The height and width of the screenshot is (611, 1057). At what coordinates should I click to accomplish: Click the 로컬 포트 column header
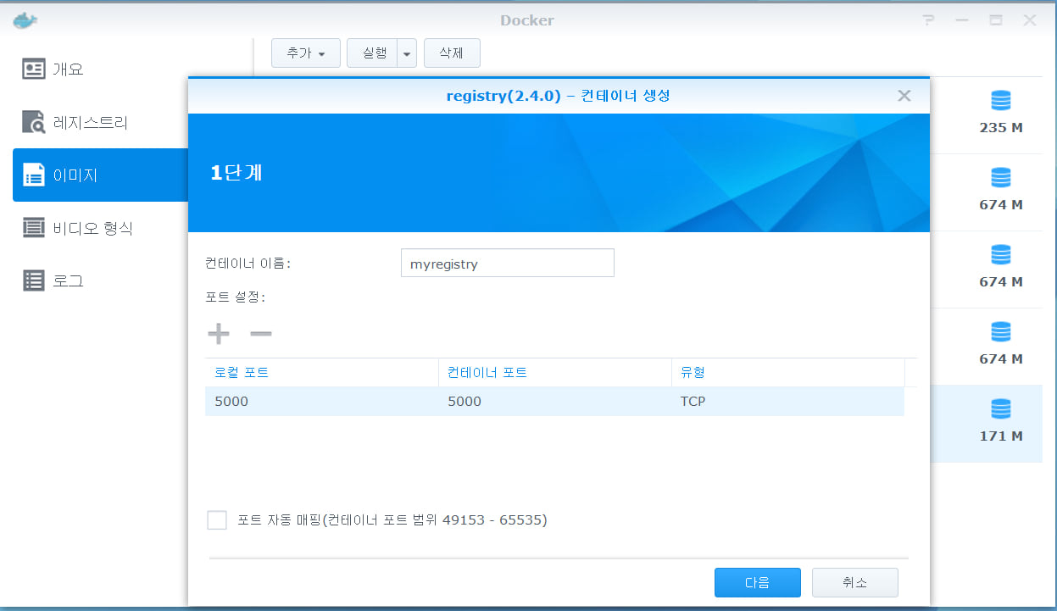pyautogui.click(x=321, y=372)
